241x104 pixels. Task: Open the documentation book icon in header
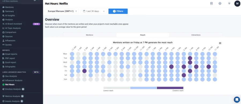tap(212, 3)
